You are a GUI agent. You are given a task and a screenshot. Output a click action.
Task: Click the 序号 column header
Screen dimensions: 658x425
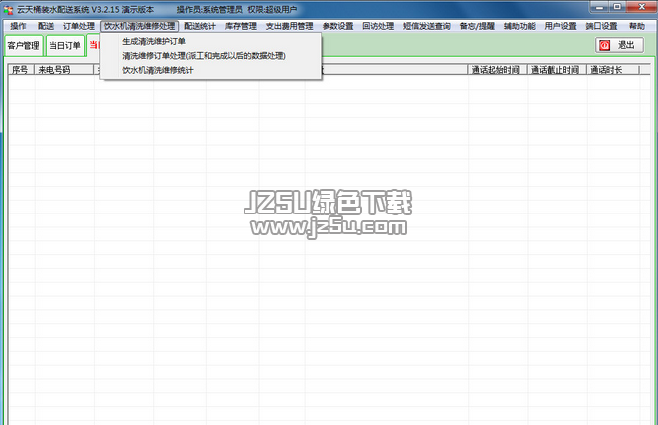click(21, 70)
